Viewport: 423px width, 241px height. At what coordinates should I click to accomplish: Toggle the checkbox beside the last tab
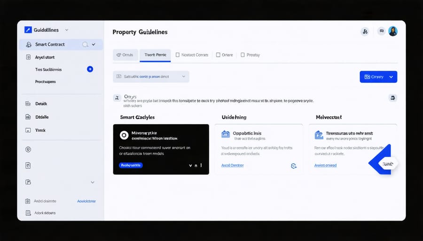click(x=243, y=55)
